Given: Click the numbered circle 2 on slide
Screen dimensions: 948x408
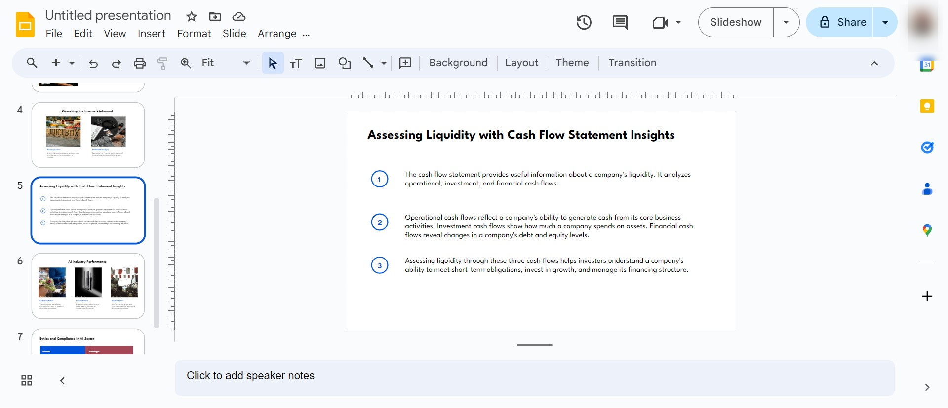Looking at the screenshot, I should (380, 222).
